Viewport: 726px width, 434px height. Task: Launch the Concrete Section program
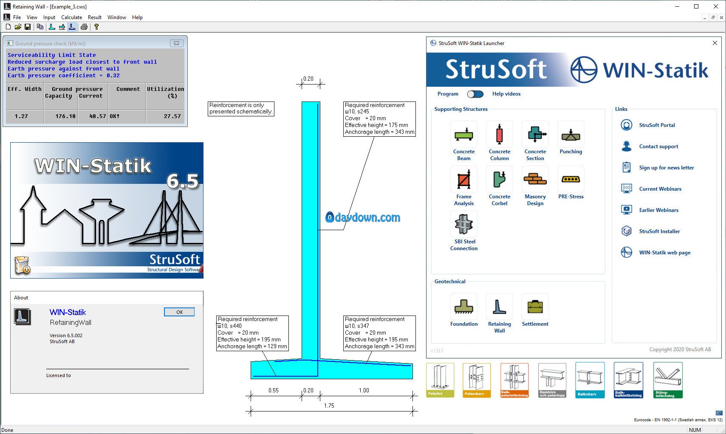click(x=535, y=141)
